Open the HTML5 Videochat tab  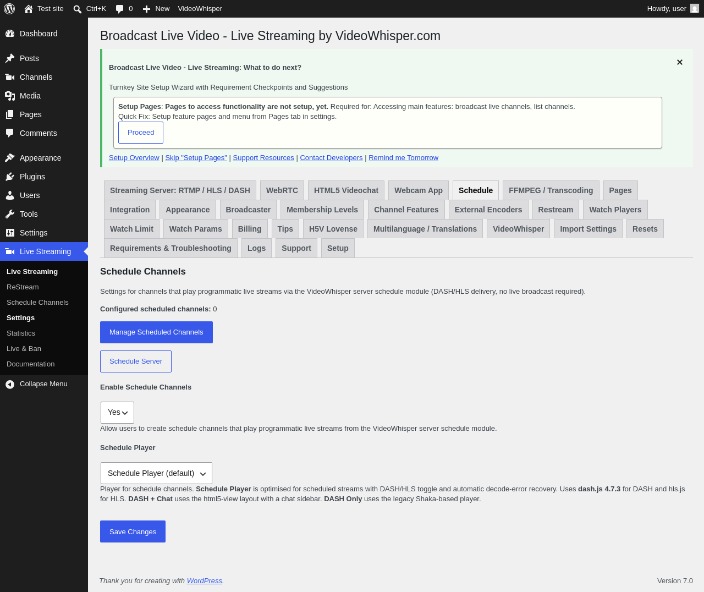pyautogui.click(x=346, y=190)
